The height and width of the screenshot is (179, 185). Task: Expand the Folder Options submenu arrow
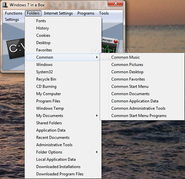(x=97, y=152)
